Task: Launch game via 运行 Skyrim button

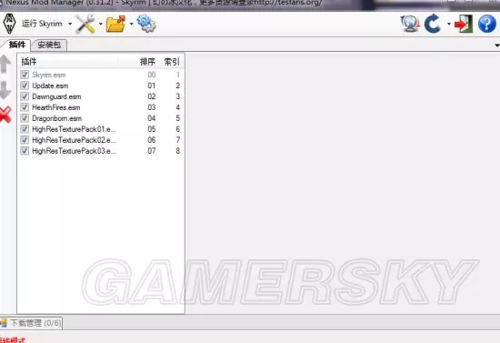Action: (x=42, y=24)
